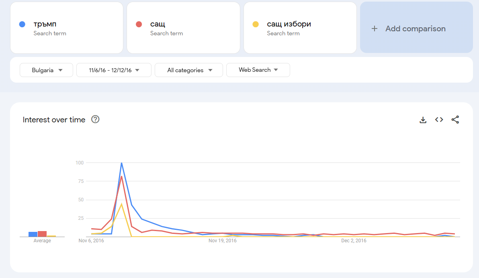
Task: Click the yellow dot beside сащ избори
Action: tap(256, 24)
